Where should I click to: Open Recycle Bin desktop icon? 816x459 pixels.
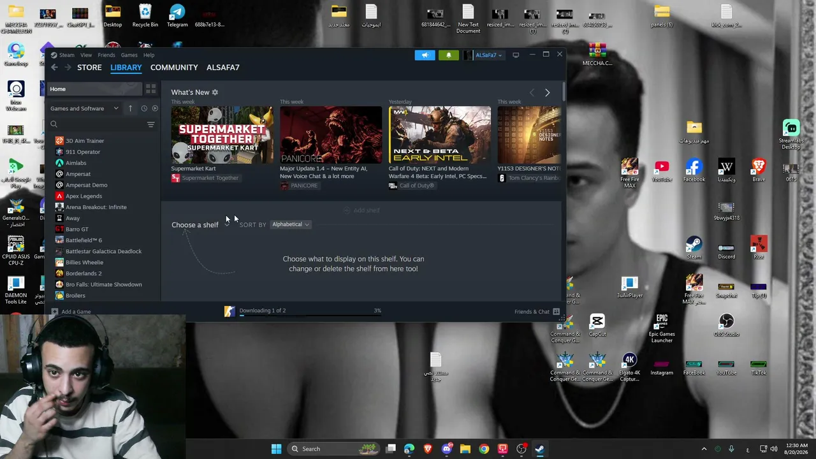145,16
